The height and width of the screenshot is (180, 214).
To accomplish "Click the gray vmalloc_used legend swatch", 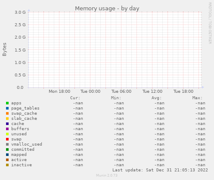I will (x=7, y=144).
